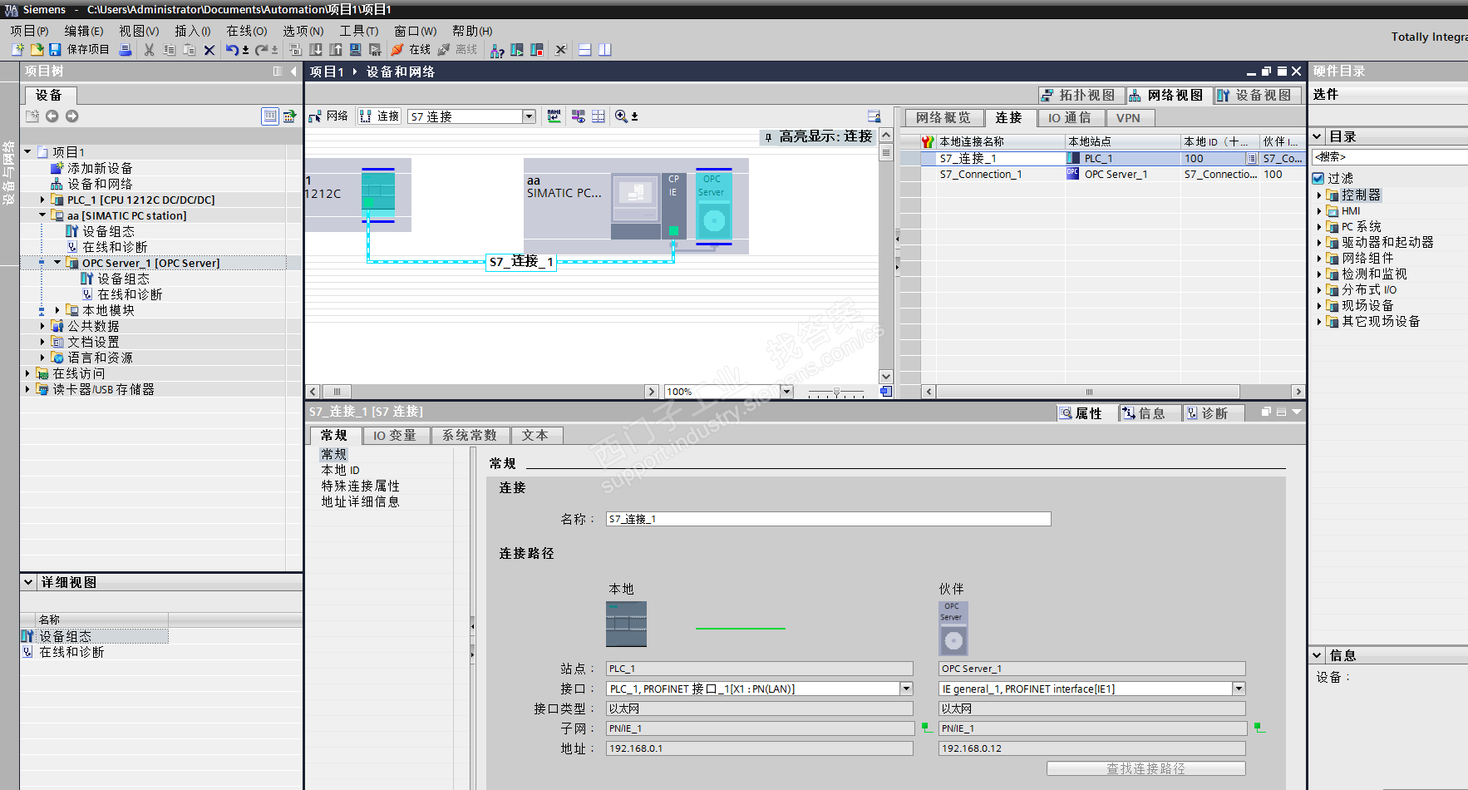Open the local PLC_1 PROFINET interface dropdown
Viewport: 1468px width, 790px height.
pos(906,689)
